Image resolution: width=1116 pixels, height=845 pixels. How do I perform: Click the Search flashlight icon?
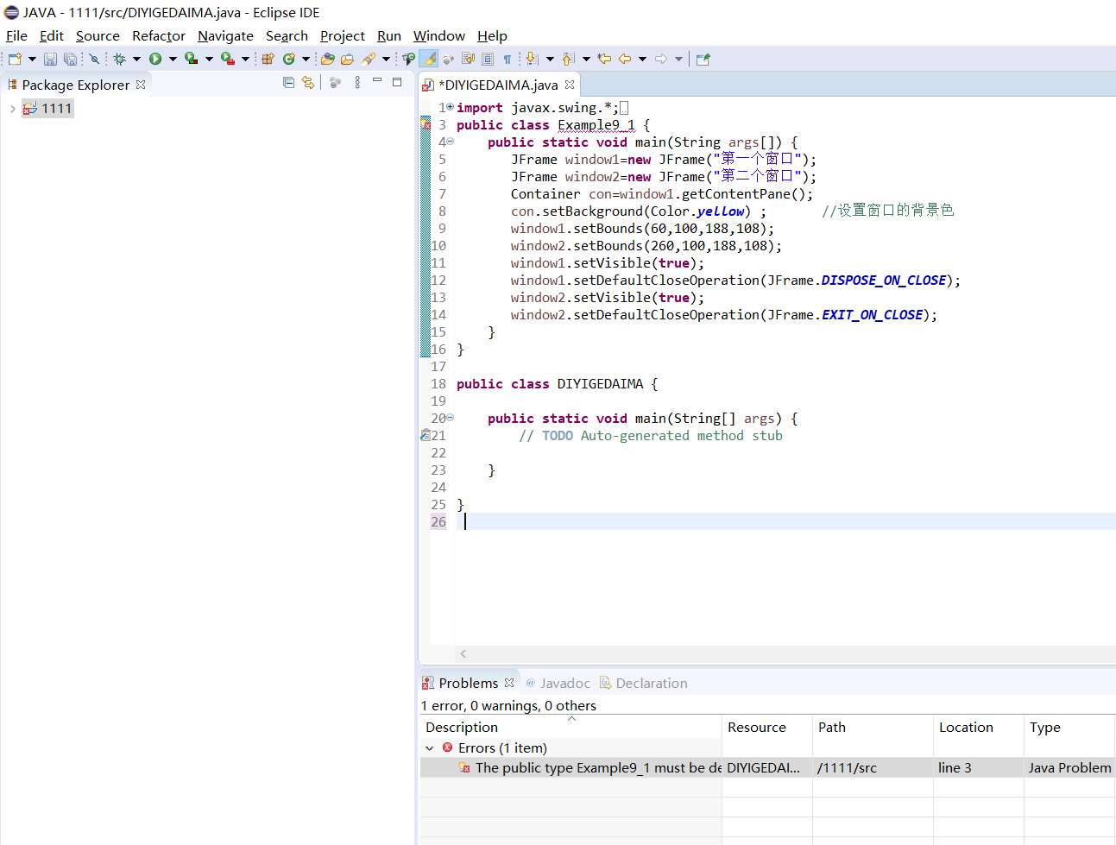click(x=369, y=59)
